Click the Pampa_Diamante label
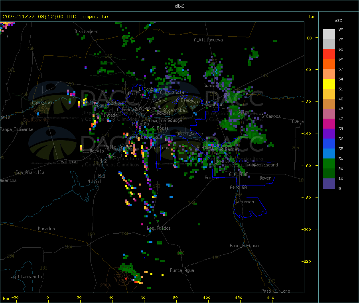This screenshot has height=303, width=359. 17,129
